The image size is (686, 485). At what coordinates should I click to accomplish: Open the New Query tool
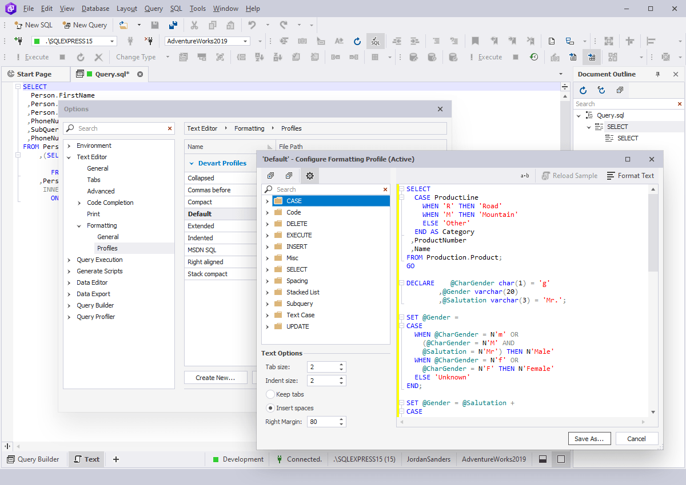point(85,25)
